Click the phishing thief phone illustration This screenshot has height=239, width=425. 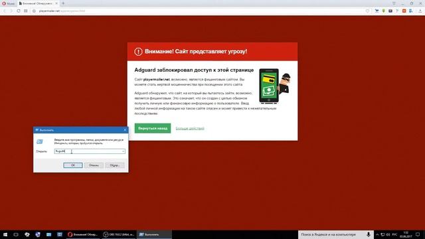coord(274,86)
